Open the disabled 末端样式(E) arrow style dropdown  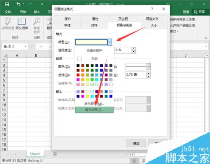pyautogui.click(x=149, y=100)
